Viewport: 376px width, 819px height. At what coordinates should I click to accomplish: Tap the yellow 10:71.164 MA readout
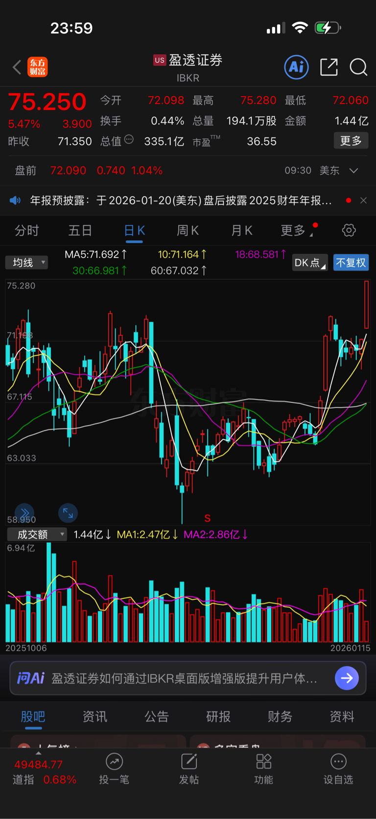tap(182, 254)
